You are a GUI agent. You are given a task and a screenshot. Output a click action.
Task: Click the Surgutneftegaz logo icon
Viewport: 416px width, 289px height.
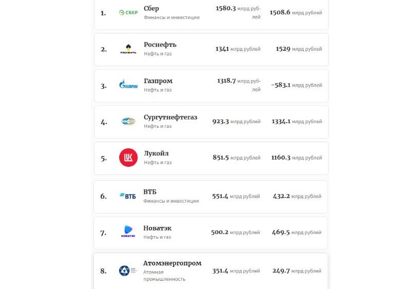pyautogui.click(x=128, y=122)
